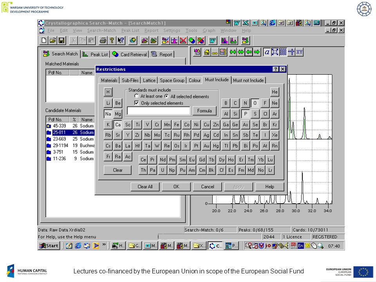Select candidate row 11-236
The height and width of the screenshot is (282, 376).
click(x=70, y=159)
